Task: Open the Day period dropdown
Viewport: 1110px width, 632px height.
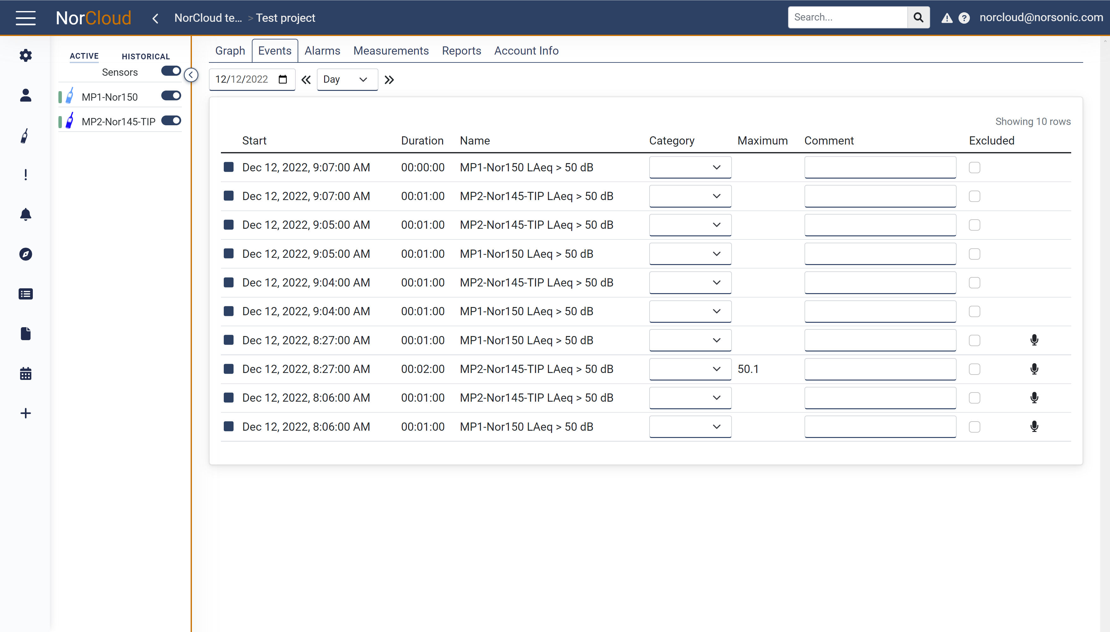Action: (x=347, y=80)
